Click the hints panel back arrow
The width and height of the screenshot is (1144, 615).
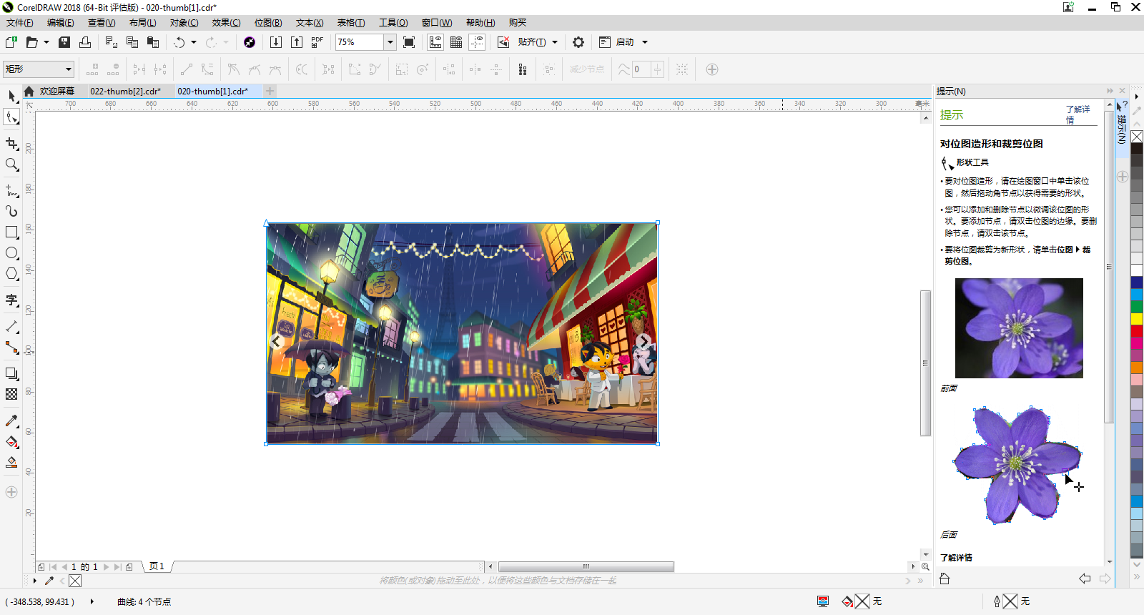[1085, 579]
